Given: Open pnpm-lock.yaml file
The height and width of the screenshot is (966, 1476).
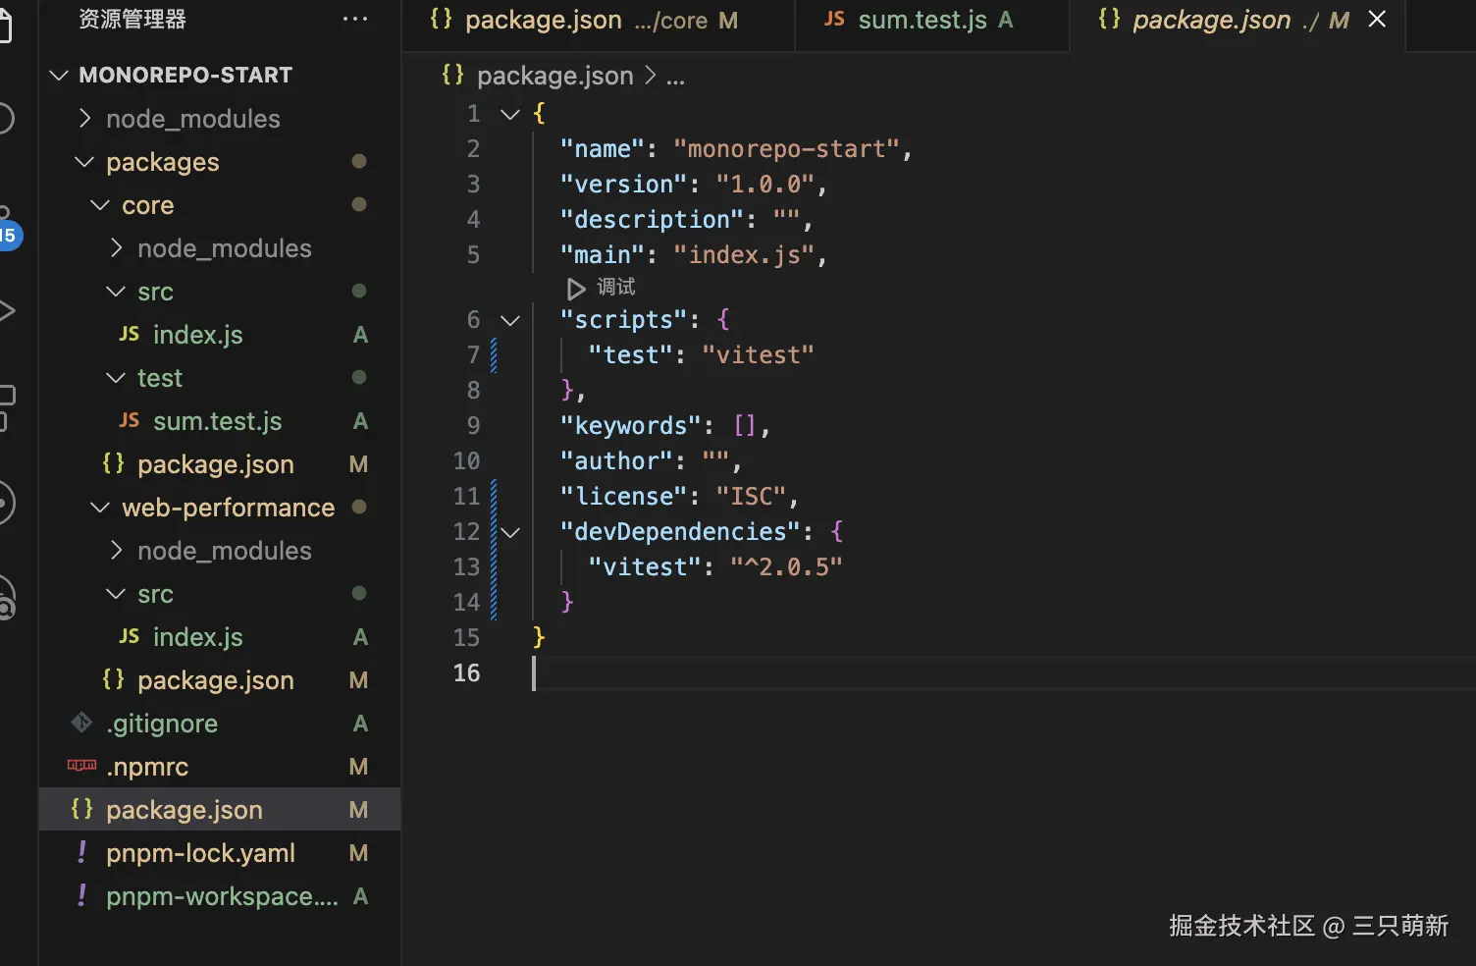Looking at the screenshot, I should 220,853.
